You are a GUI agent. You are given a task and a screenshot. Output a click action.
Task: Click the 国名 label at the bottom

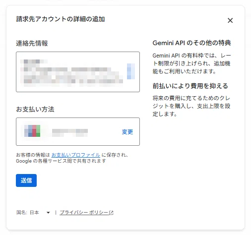(22, 212)
